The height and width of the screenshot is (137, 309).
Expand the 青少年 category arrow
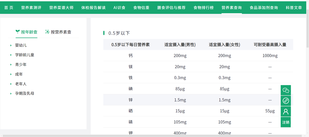point(11,65)
